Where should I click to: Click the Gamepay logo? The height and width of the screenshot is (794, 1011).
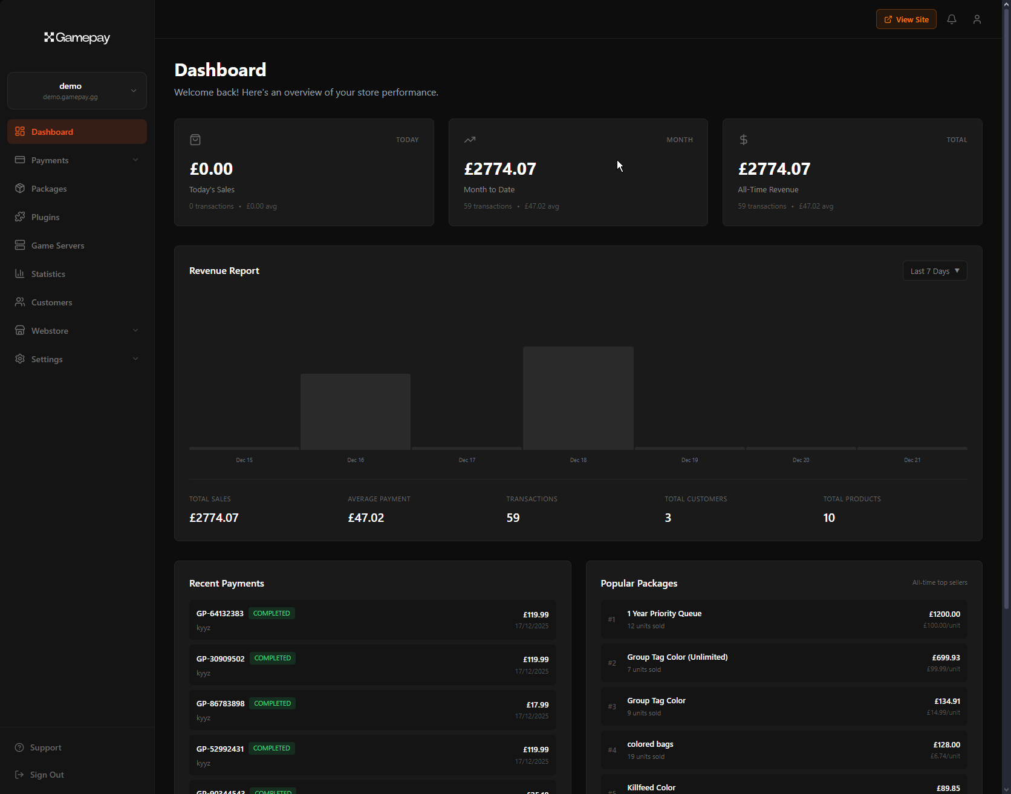coord(77,37)
